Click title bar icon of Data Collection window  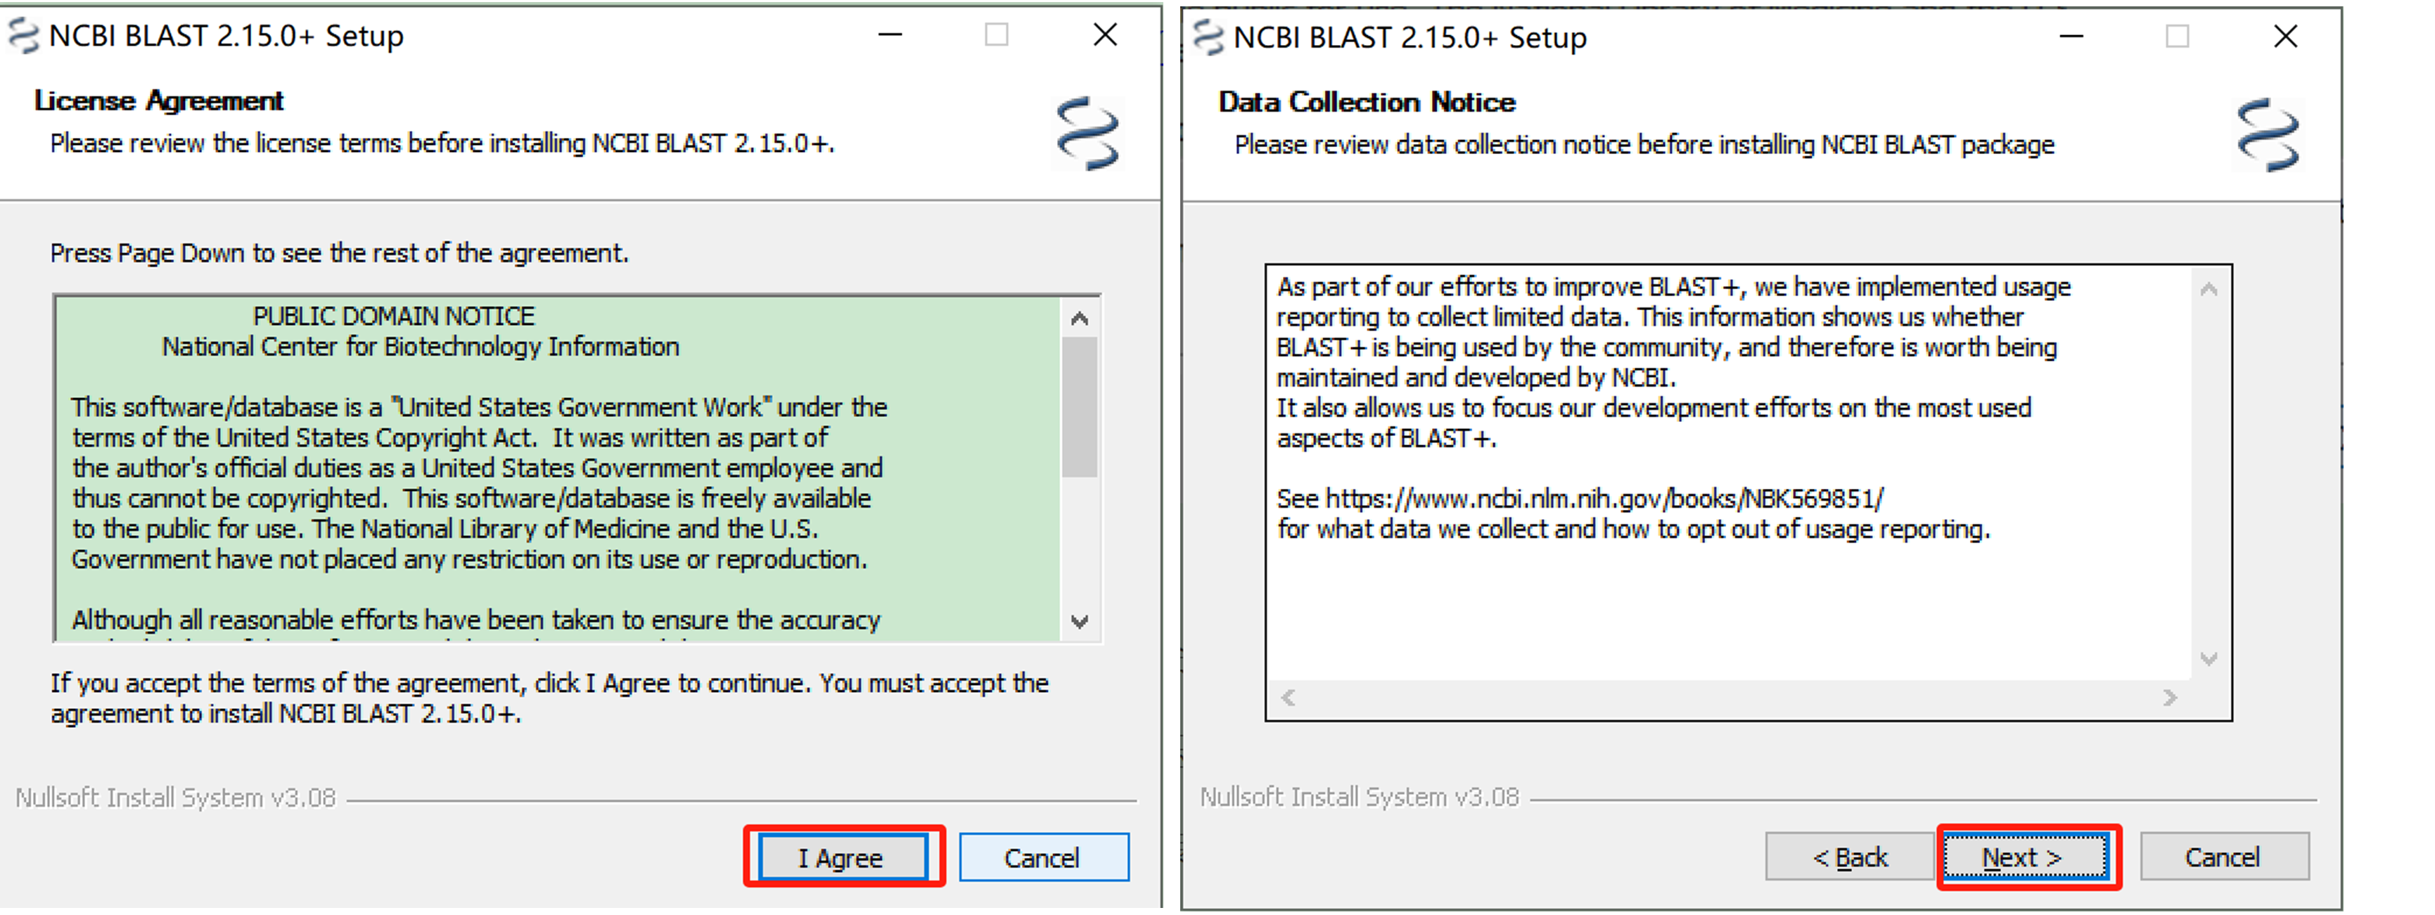tap(1209, 37)
